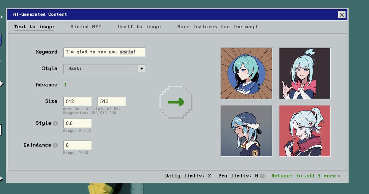This screenshot has width=369, height=194.
Task: Click the Range: 0-1.0 hint text
Action: coord(77,131)
